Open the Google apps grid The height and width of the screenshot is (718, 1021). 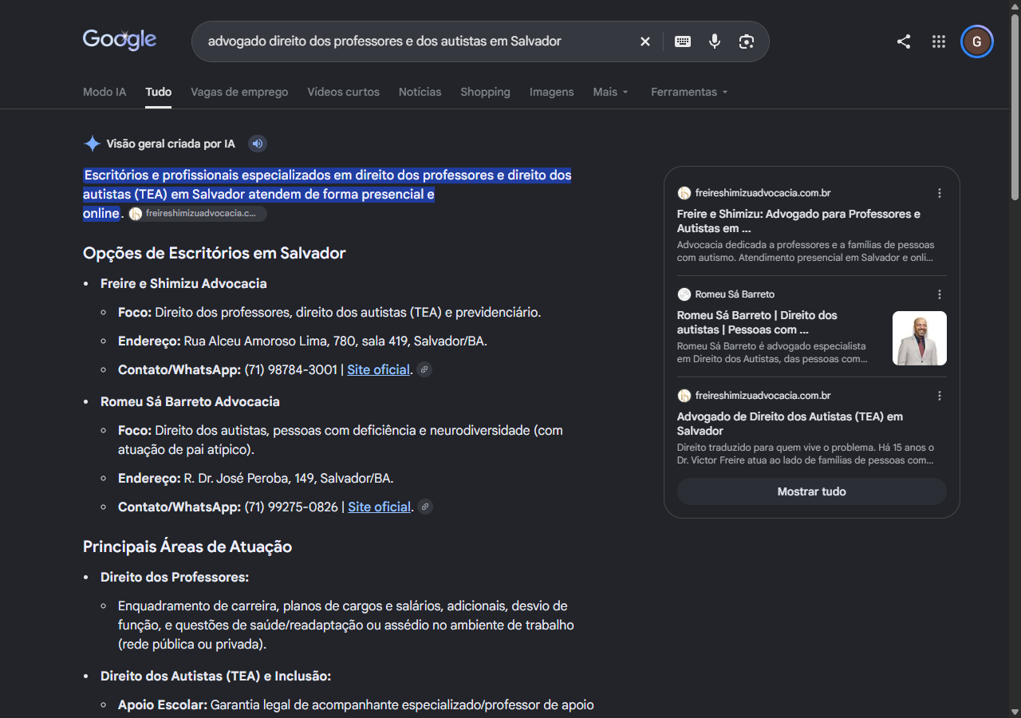pos(939,41)
